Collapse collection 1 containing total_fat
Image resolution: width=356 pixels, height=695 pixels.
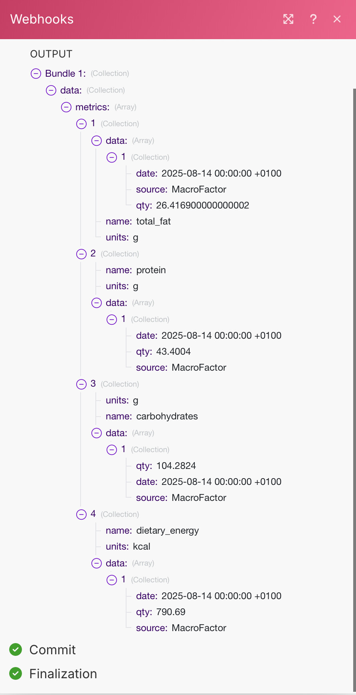tap(81, 124)
